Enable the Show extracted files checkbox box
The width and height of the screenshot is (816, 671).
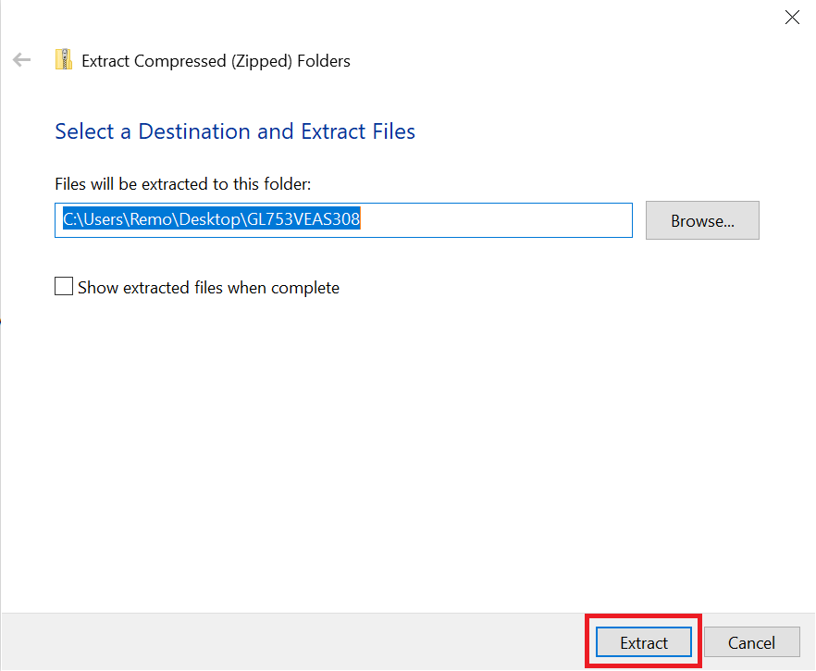[64, 287]
